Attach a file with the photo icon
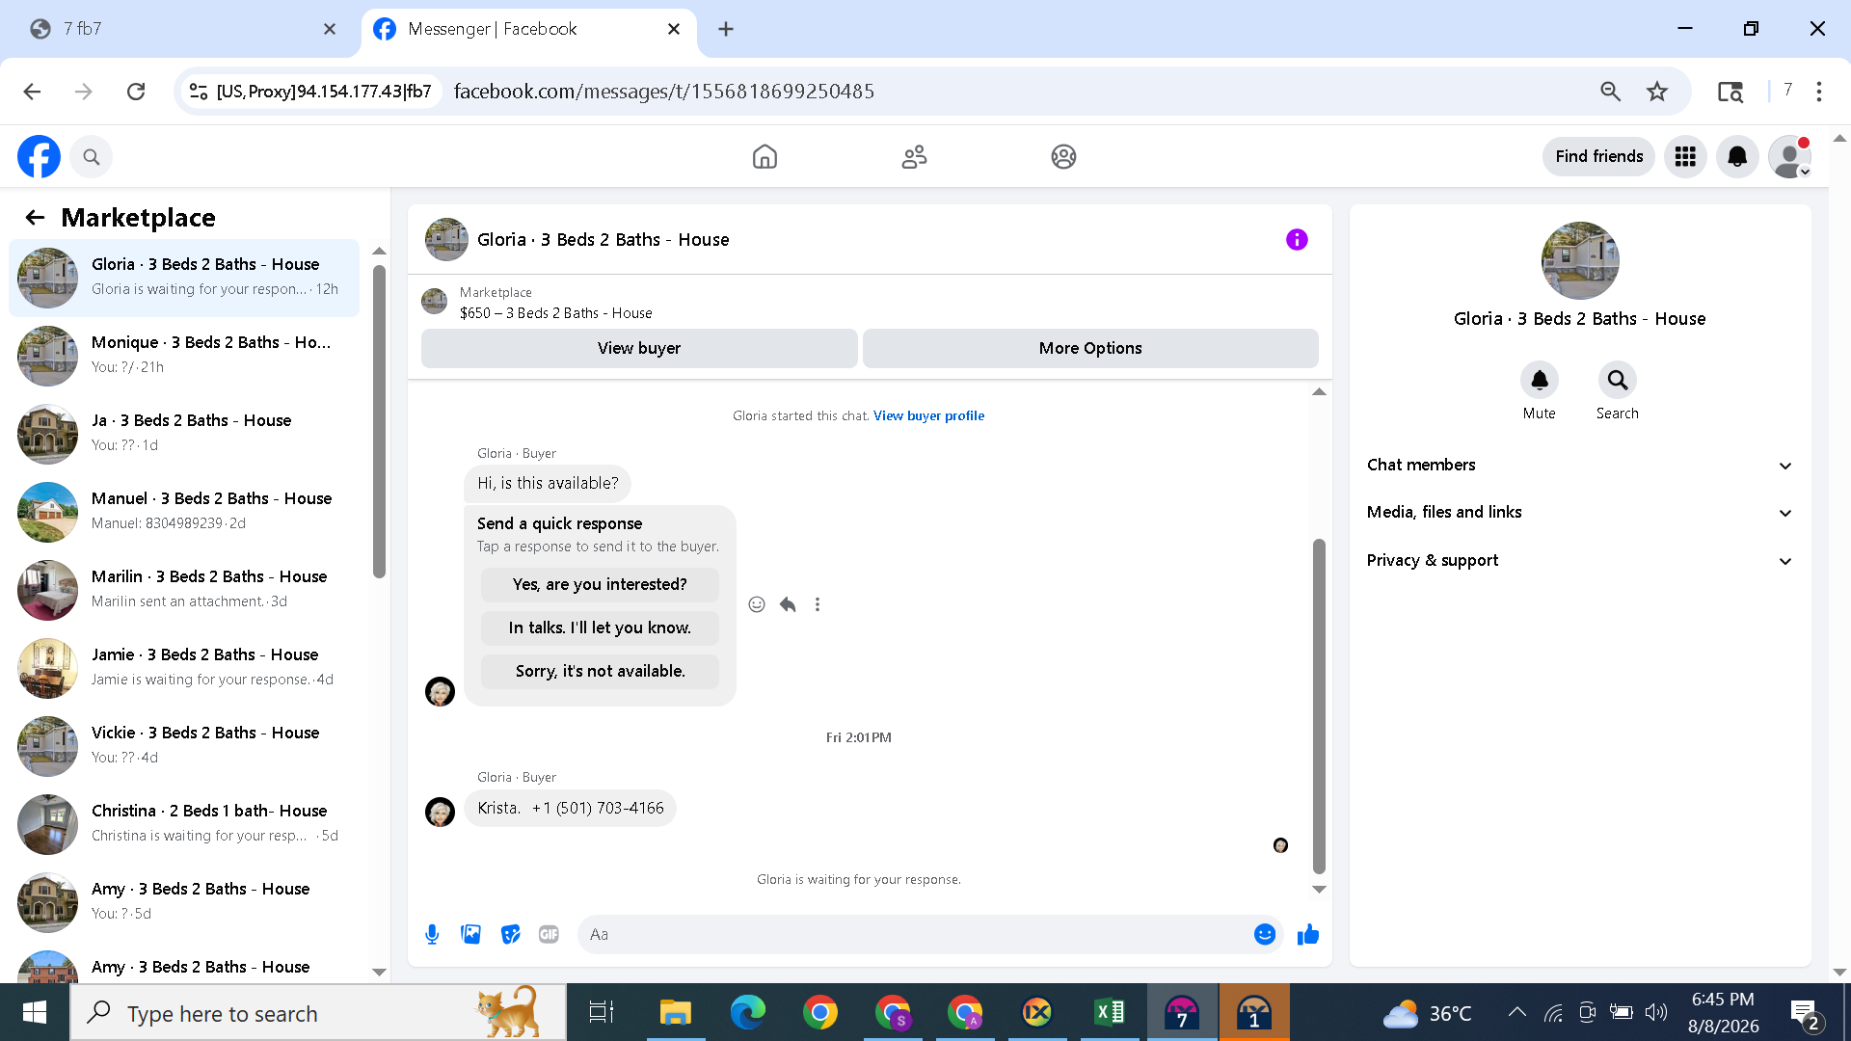Screen dimensions: 1851x1041 click(470, 934)
